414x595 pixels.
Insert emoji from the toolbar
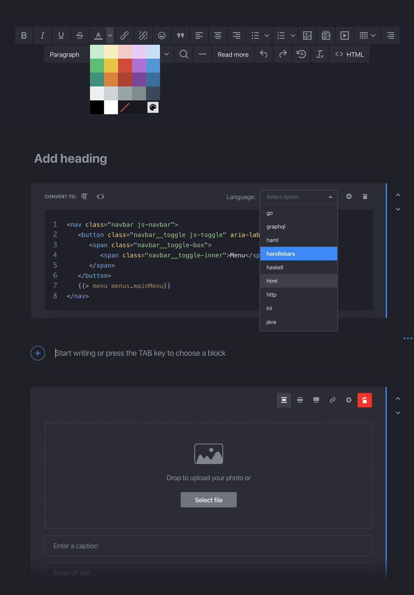pos(162,35)
